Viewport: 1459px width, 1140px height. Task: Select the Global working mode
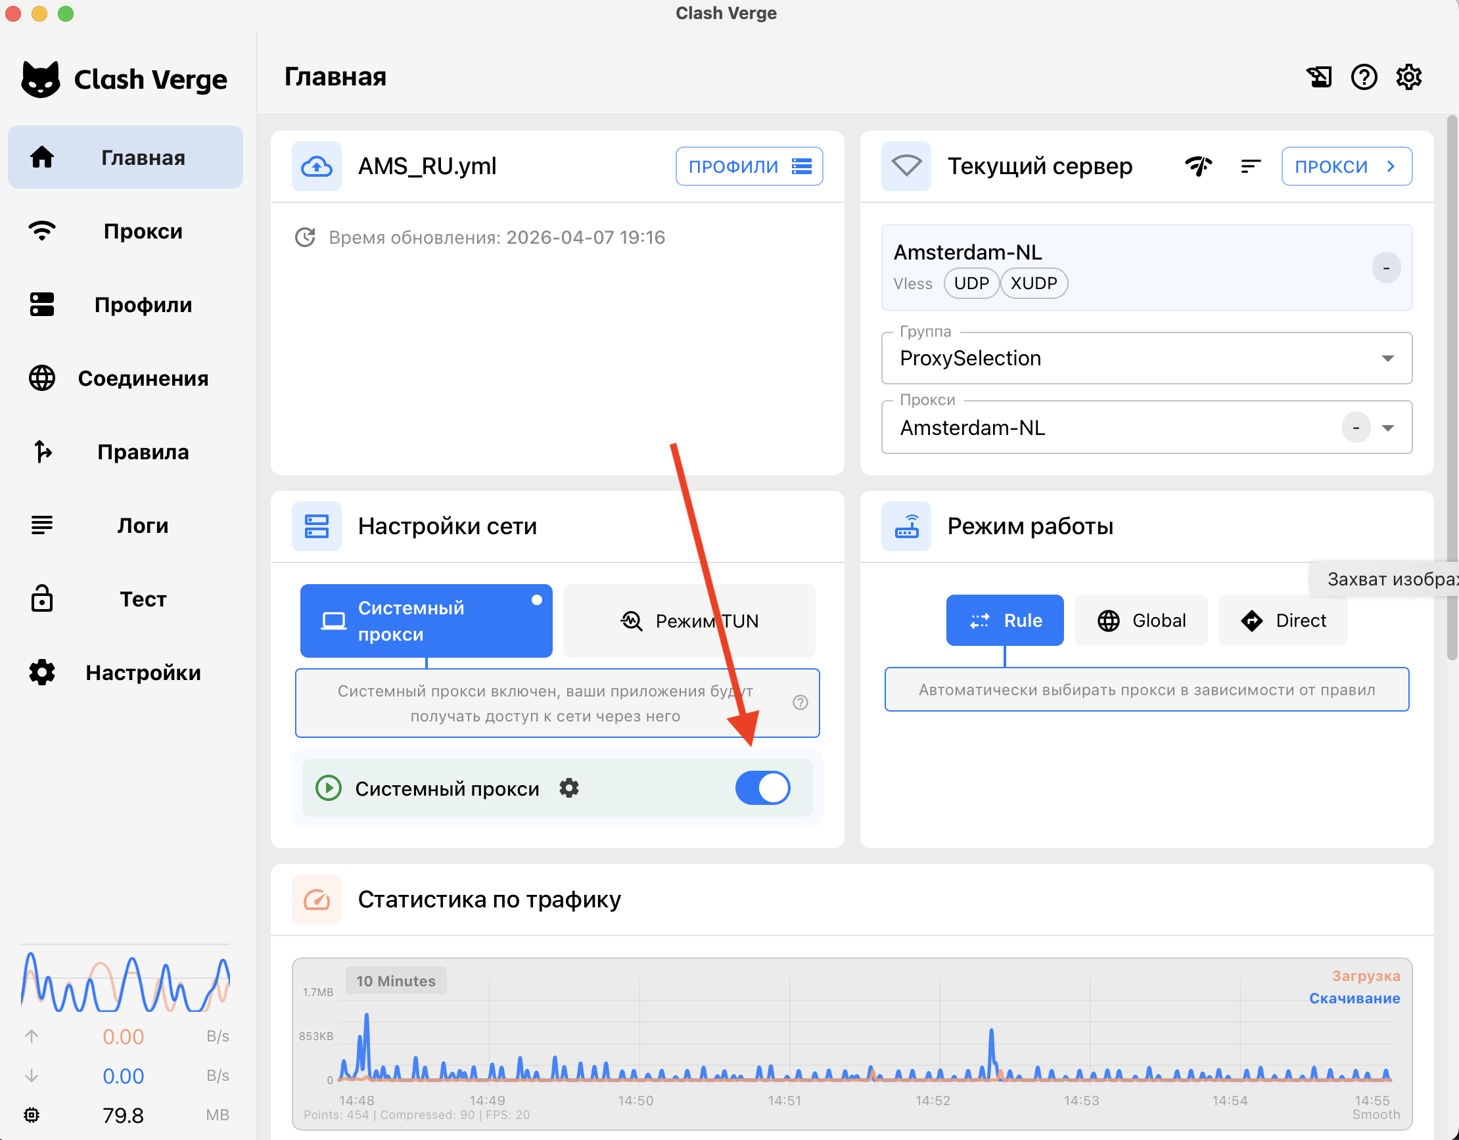[1141, 620]
